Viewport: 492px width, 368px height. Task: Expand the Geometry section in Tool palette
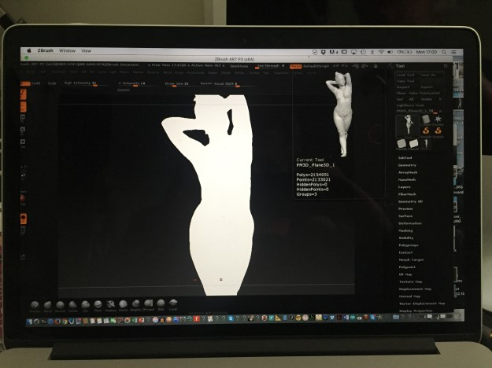click(408, 165)
